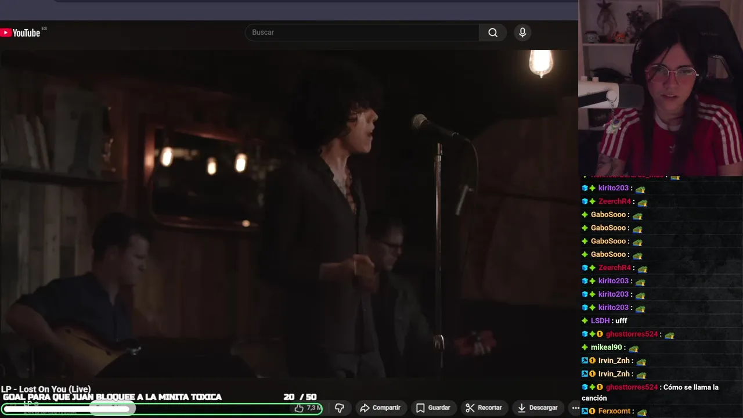Click the LSDH chat username
Image resolution: width=743 pixels, height=418 pixels.
[x=600, y=320]
